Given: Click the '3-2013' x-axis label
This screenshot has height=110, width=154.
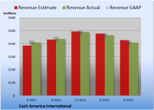Looking at the screenshot, I should click(x=104, y=100).
